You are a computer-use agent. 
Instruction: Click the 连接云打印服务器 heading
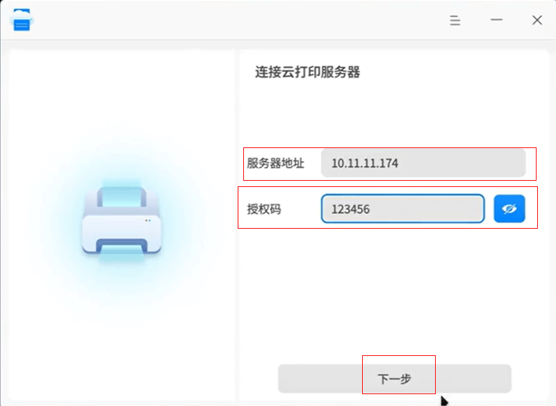[x=307, y=72]
